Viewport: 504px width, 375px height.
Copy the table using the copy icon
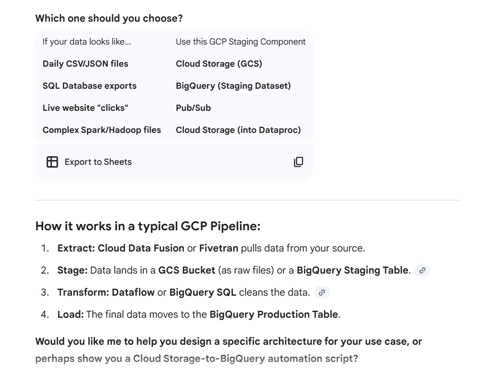click(x=298, y=162)
